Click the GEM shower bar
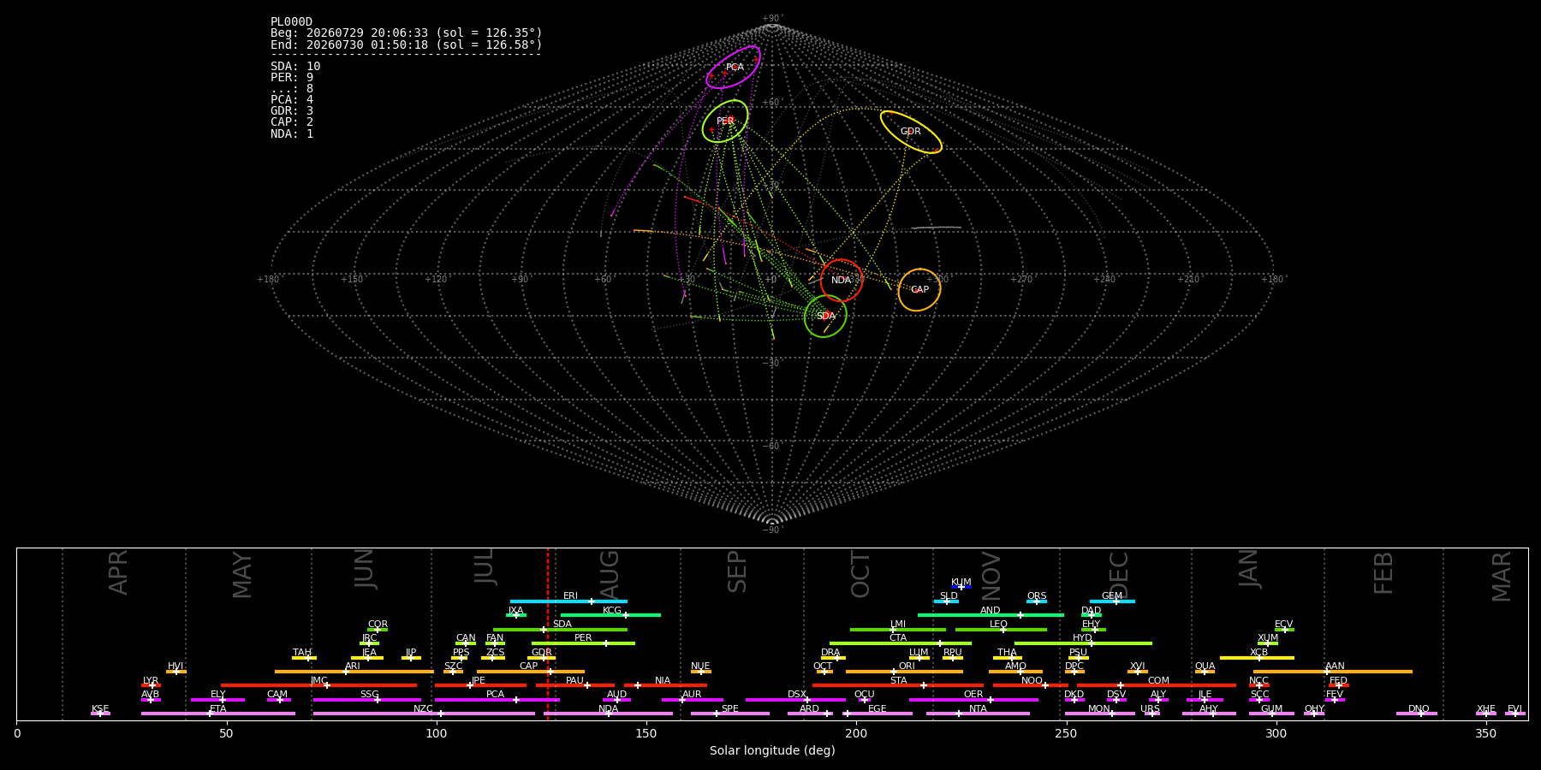This screenshot has width=1541, height=770. point(1112,601)
